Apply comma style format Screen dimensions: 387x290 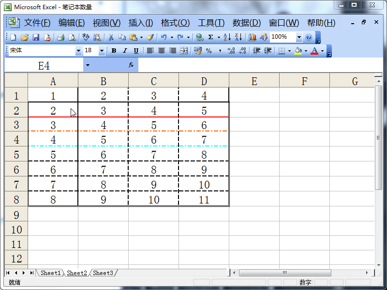click(x=220, y=51)
